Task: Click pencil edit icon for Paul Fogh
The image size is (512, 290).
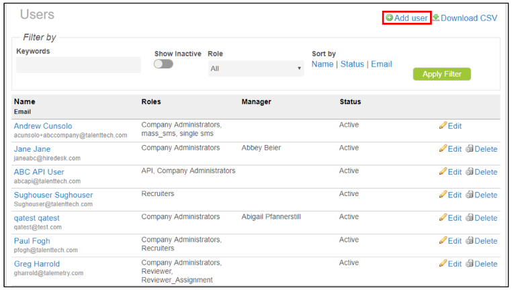Action: [x=443, y=241]
